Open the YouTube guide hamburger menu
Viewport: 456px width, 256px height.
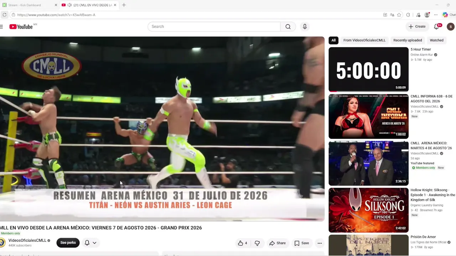coord(1,27)
